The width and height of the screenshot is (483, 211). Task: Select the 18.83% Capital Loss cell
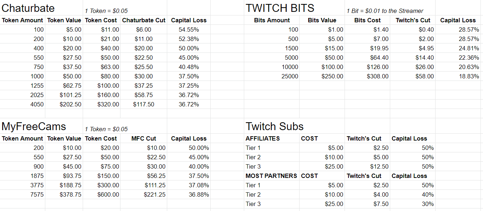[x=458, y=76]
